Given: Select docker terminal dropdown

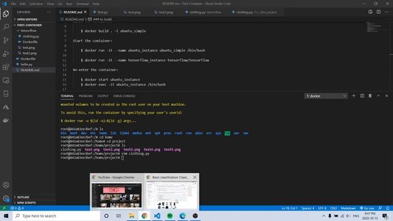Looking at the screenshot, I should [326, 96].
